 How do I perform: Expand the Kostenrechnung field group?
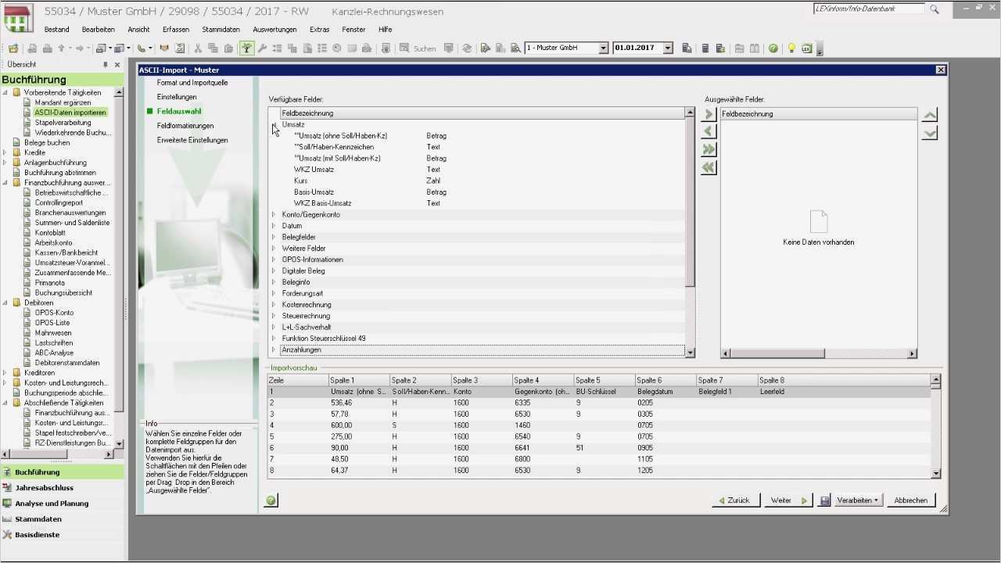(x=274, y=305)
